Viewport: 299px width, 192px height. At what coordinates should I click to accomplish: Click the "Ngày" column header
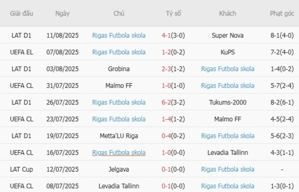click(63, 13)
